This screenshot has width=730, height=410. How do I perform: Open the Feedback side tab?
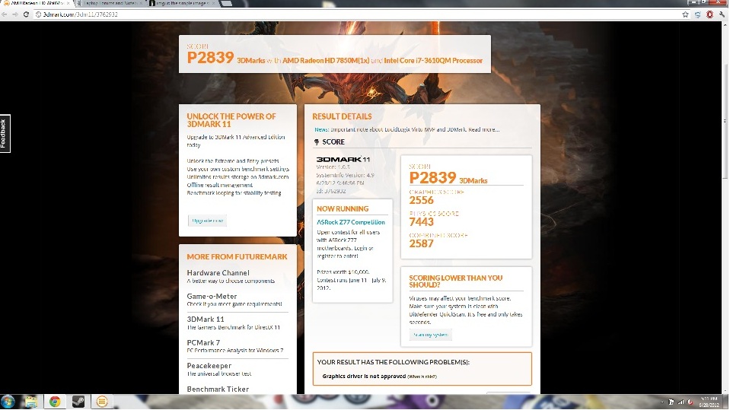click(x=5, y=134)
